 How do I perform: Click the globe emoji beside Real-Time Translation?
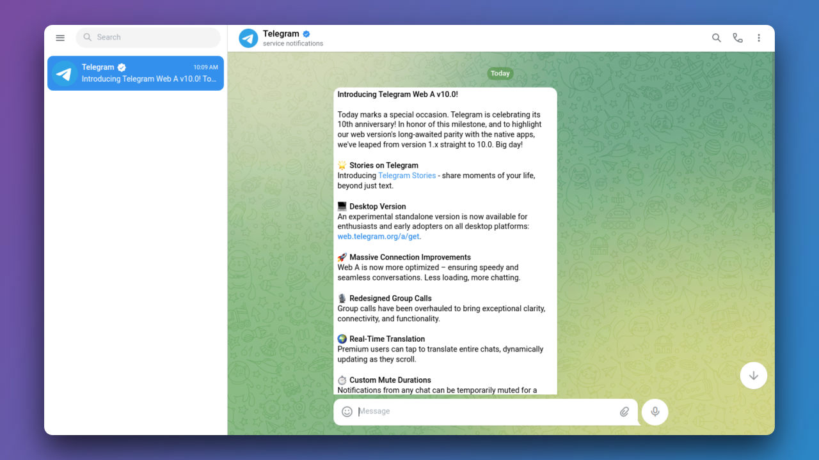[342, 339]
